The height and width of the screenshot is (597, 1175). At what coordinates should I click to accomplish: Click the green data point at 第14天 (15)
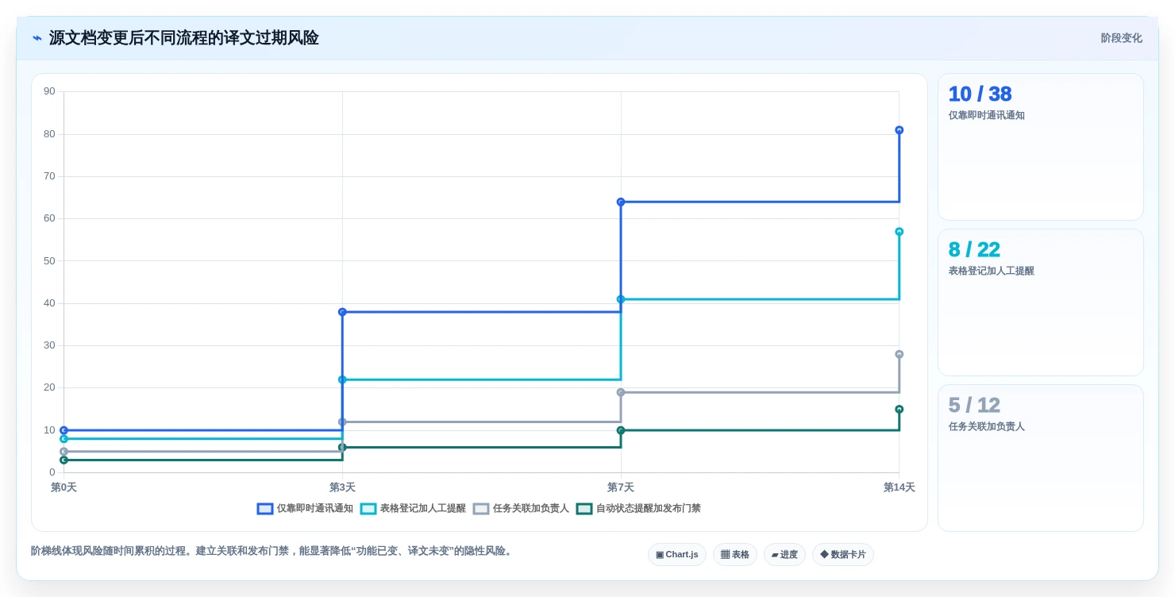[900, 410]
